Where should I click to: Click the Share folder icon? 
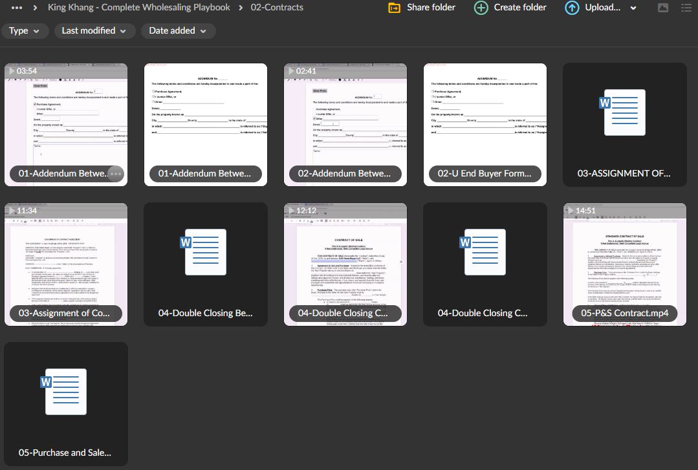(x=393, y=8)
